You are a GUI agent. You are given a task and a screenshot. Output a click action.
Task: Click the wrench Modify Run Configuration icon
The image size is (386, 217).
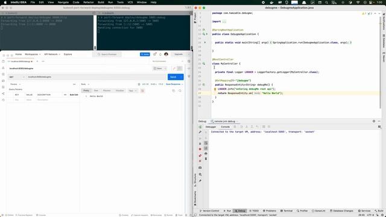click(x=200, y=132)
